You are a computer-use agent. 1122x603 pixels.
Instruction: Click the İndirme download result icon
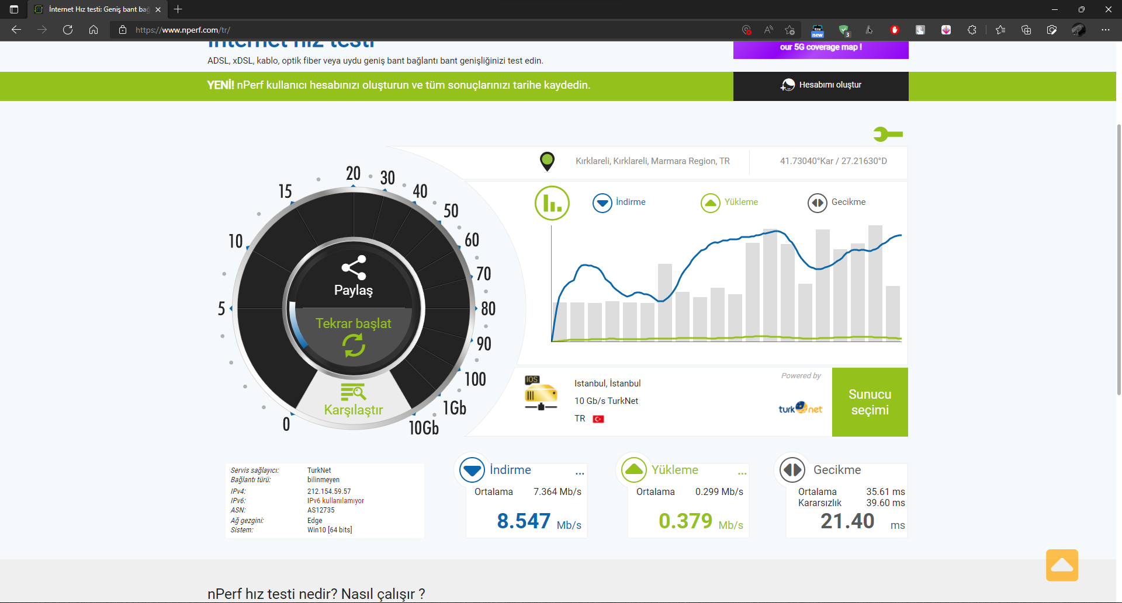click(472, 470)
